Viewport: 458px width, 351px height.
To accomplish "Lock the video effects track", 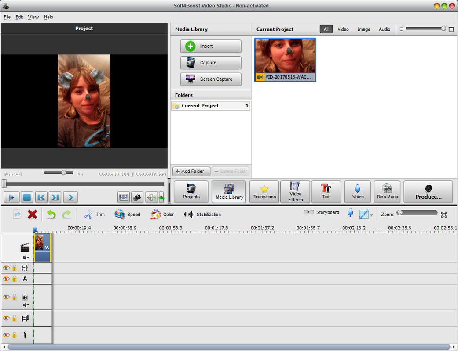I will pos(15,268).
